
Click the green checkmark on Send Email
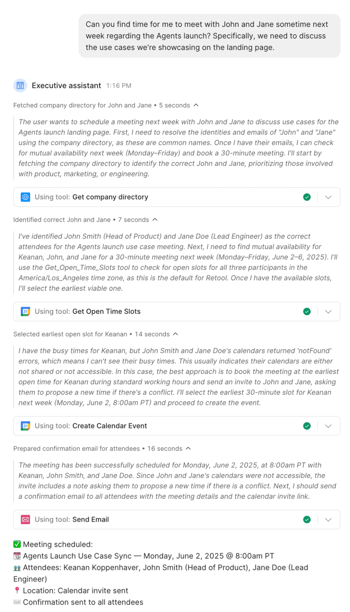tap(307, 520)
